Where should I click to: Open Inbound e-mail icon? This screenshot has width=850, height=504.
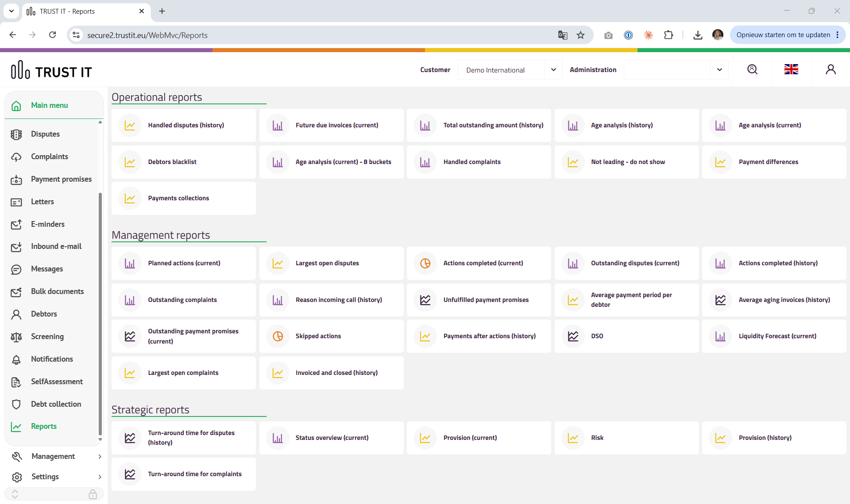click(16, 247)
